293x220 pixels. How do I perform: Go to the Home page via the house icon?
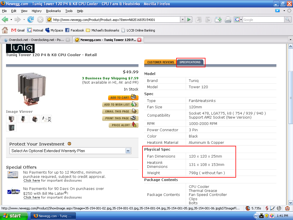click(5, 30)
